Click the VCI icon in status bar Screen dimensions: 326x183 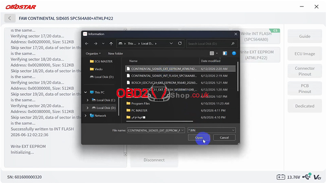[x=317, y=177]
